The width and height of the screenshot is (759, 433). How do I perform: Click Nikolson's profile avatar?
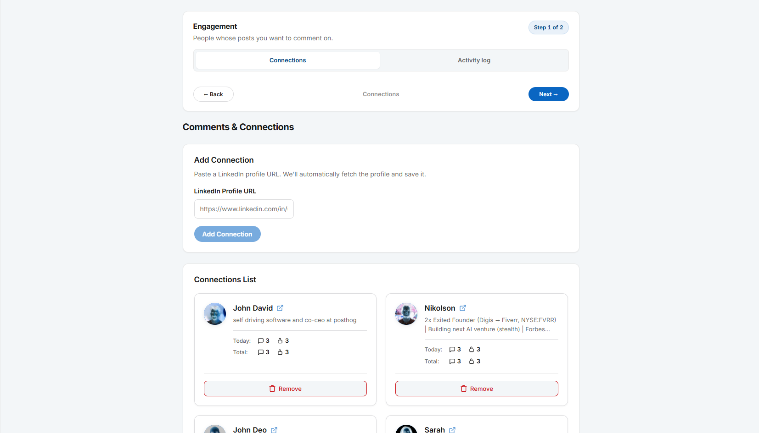coord(406,314)
